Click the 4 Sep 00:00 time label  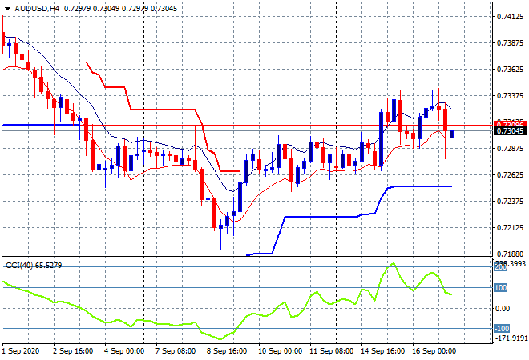124,351
